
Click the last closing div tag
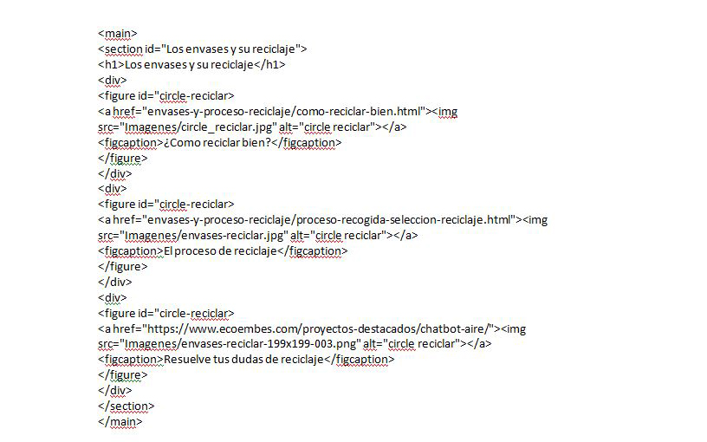[115, 391]
